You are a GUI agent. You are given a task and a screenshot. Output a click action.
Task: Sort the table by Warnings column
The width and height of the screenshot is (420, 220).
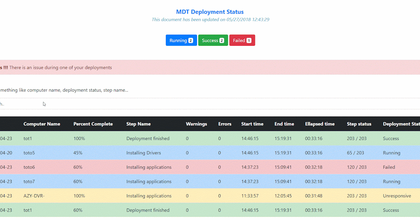196,124
